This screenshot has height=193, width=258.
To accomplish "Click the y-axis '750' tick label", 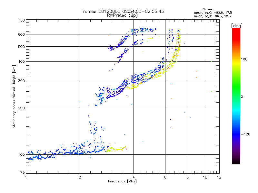I will click(22, 20).
